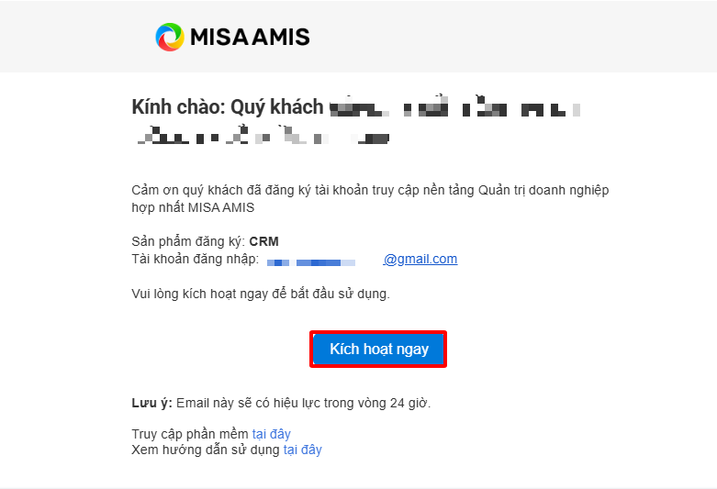Click the bold Lưu ý: label
Viewport: 717px width, 489px height.
151,403
